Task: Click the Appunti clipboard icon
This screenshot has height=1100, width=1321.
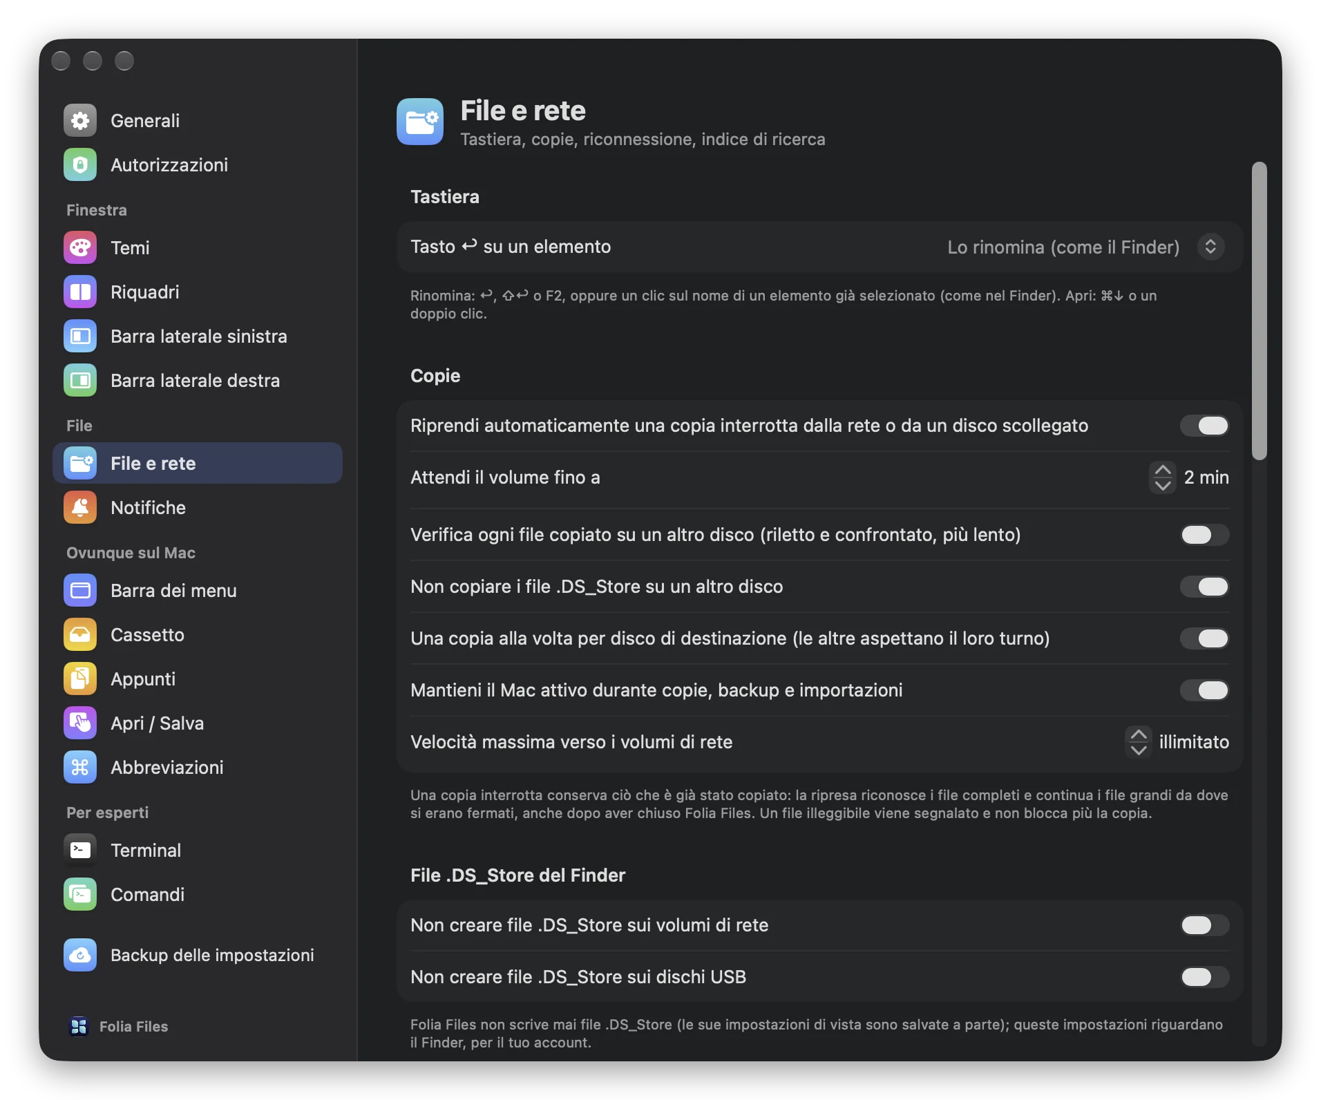Action: tap(80, 679)
